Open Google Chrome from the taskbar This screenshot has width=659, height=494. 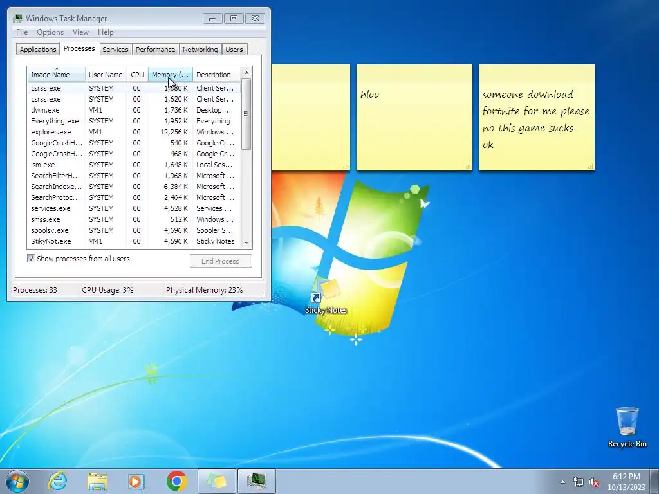[x=176, y=481]
